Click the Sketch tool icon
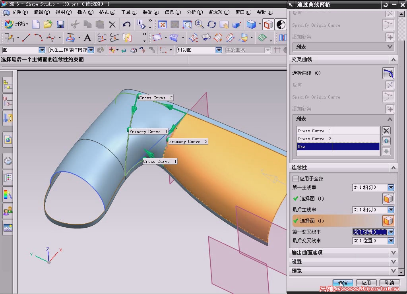This screenshot has height=294, width=407. [x=9, y=38]
